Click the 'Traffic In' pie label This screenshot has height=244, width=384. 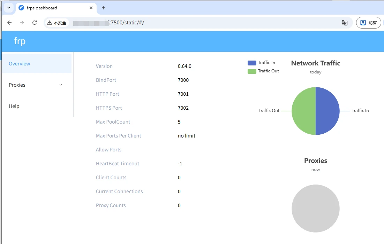click(x=360, y=111)
